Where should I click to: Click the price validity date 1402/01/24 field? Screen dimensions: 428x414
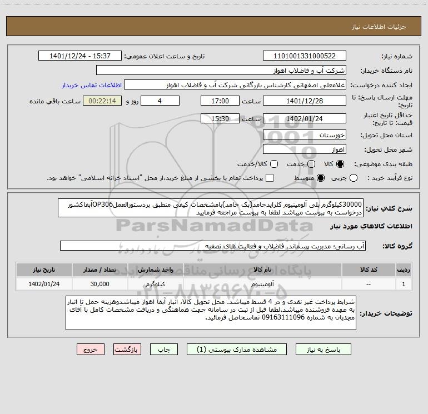coord(305,118)
